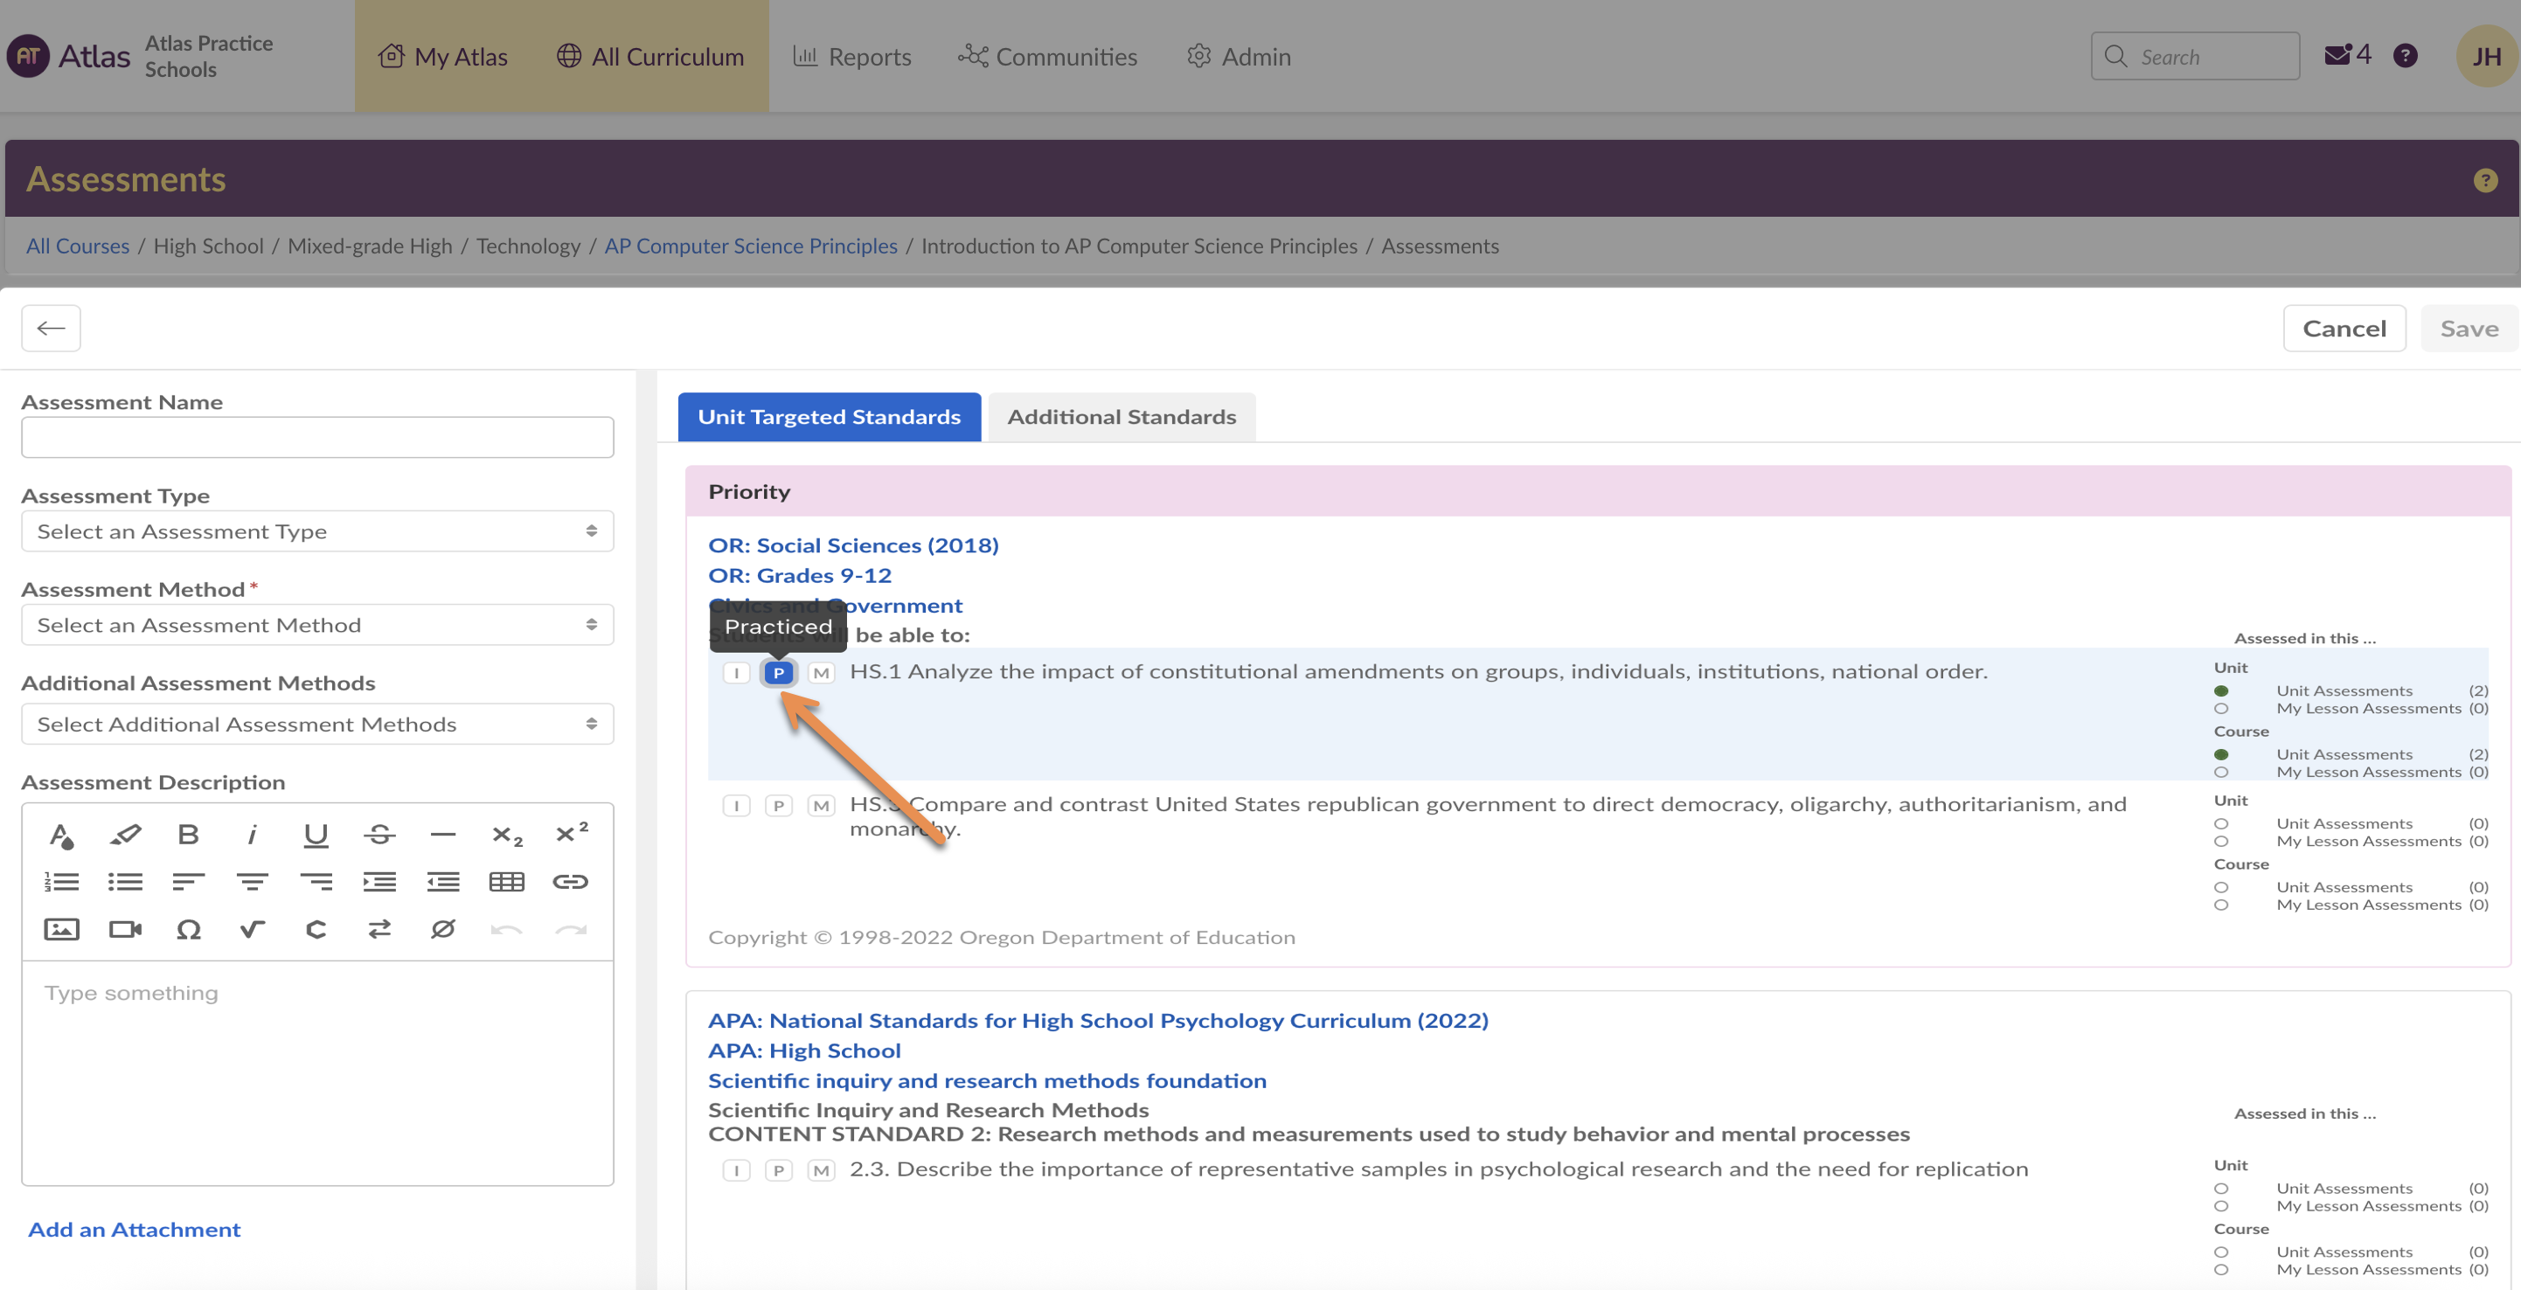The height and width of the screenshot is (1290, 2521).
Task: Apply strikethrough formatting
Action: [378, 835]
